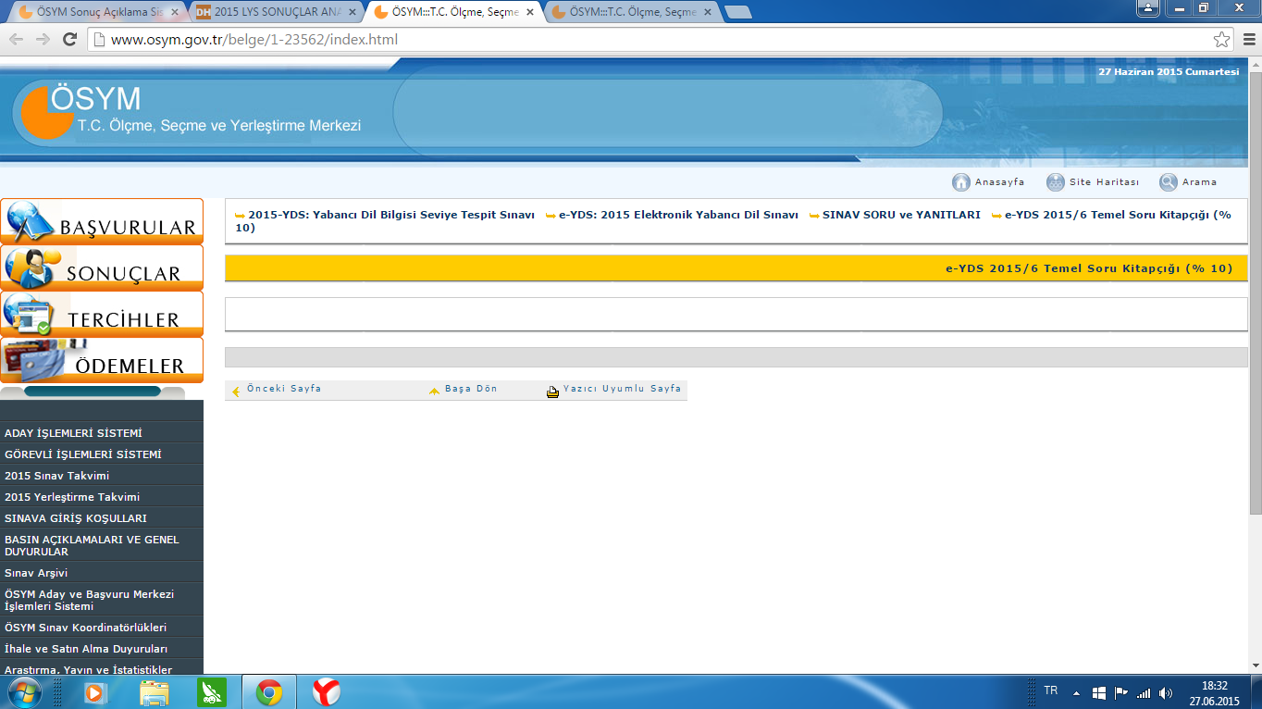Viewport: 1262px width, 709px height.
Task: Click the Başa Dön up arrow icon
Action: coord(434,392)
